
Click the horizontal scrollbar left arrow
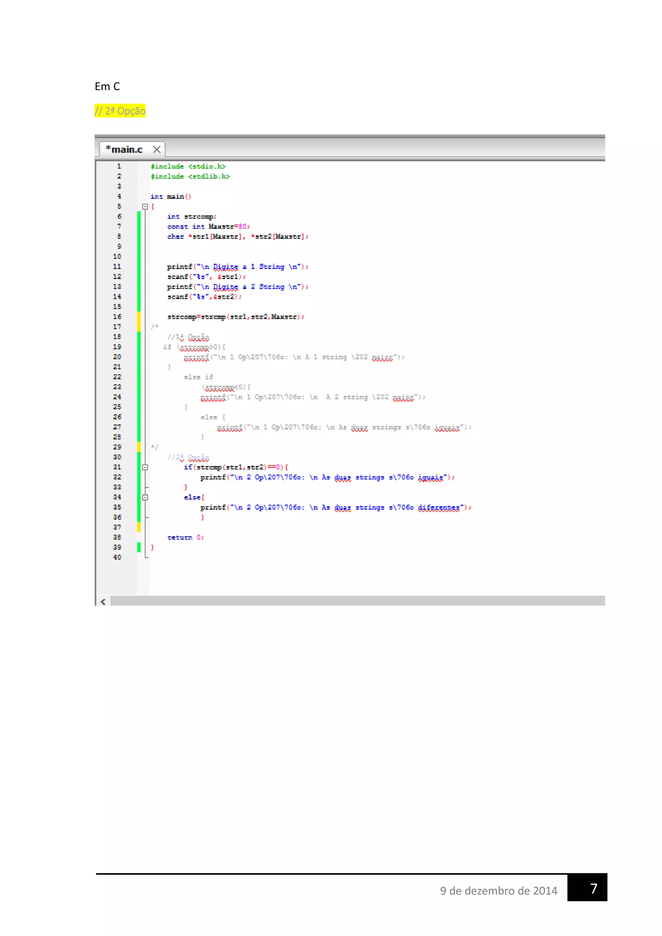coord(103,601)
